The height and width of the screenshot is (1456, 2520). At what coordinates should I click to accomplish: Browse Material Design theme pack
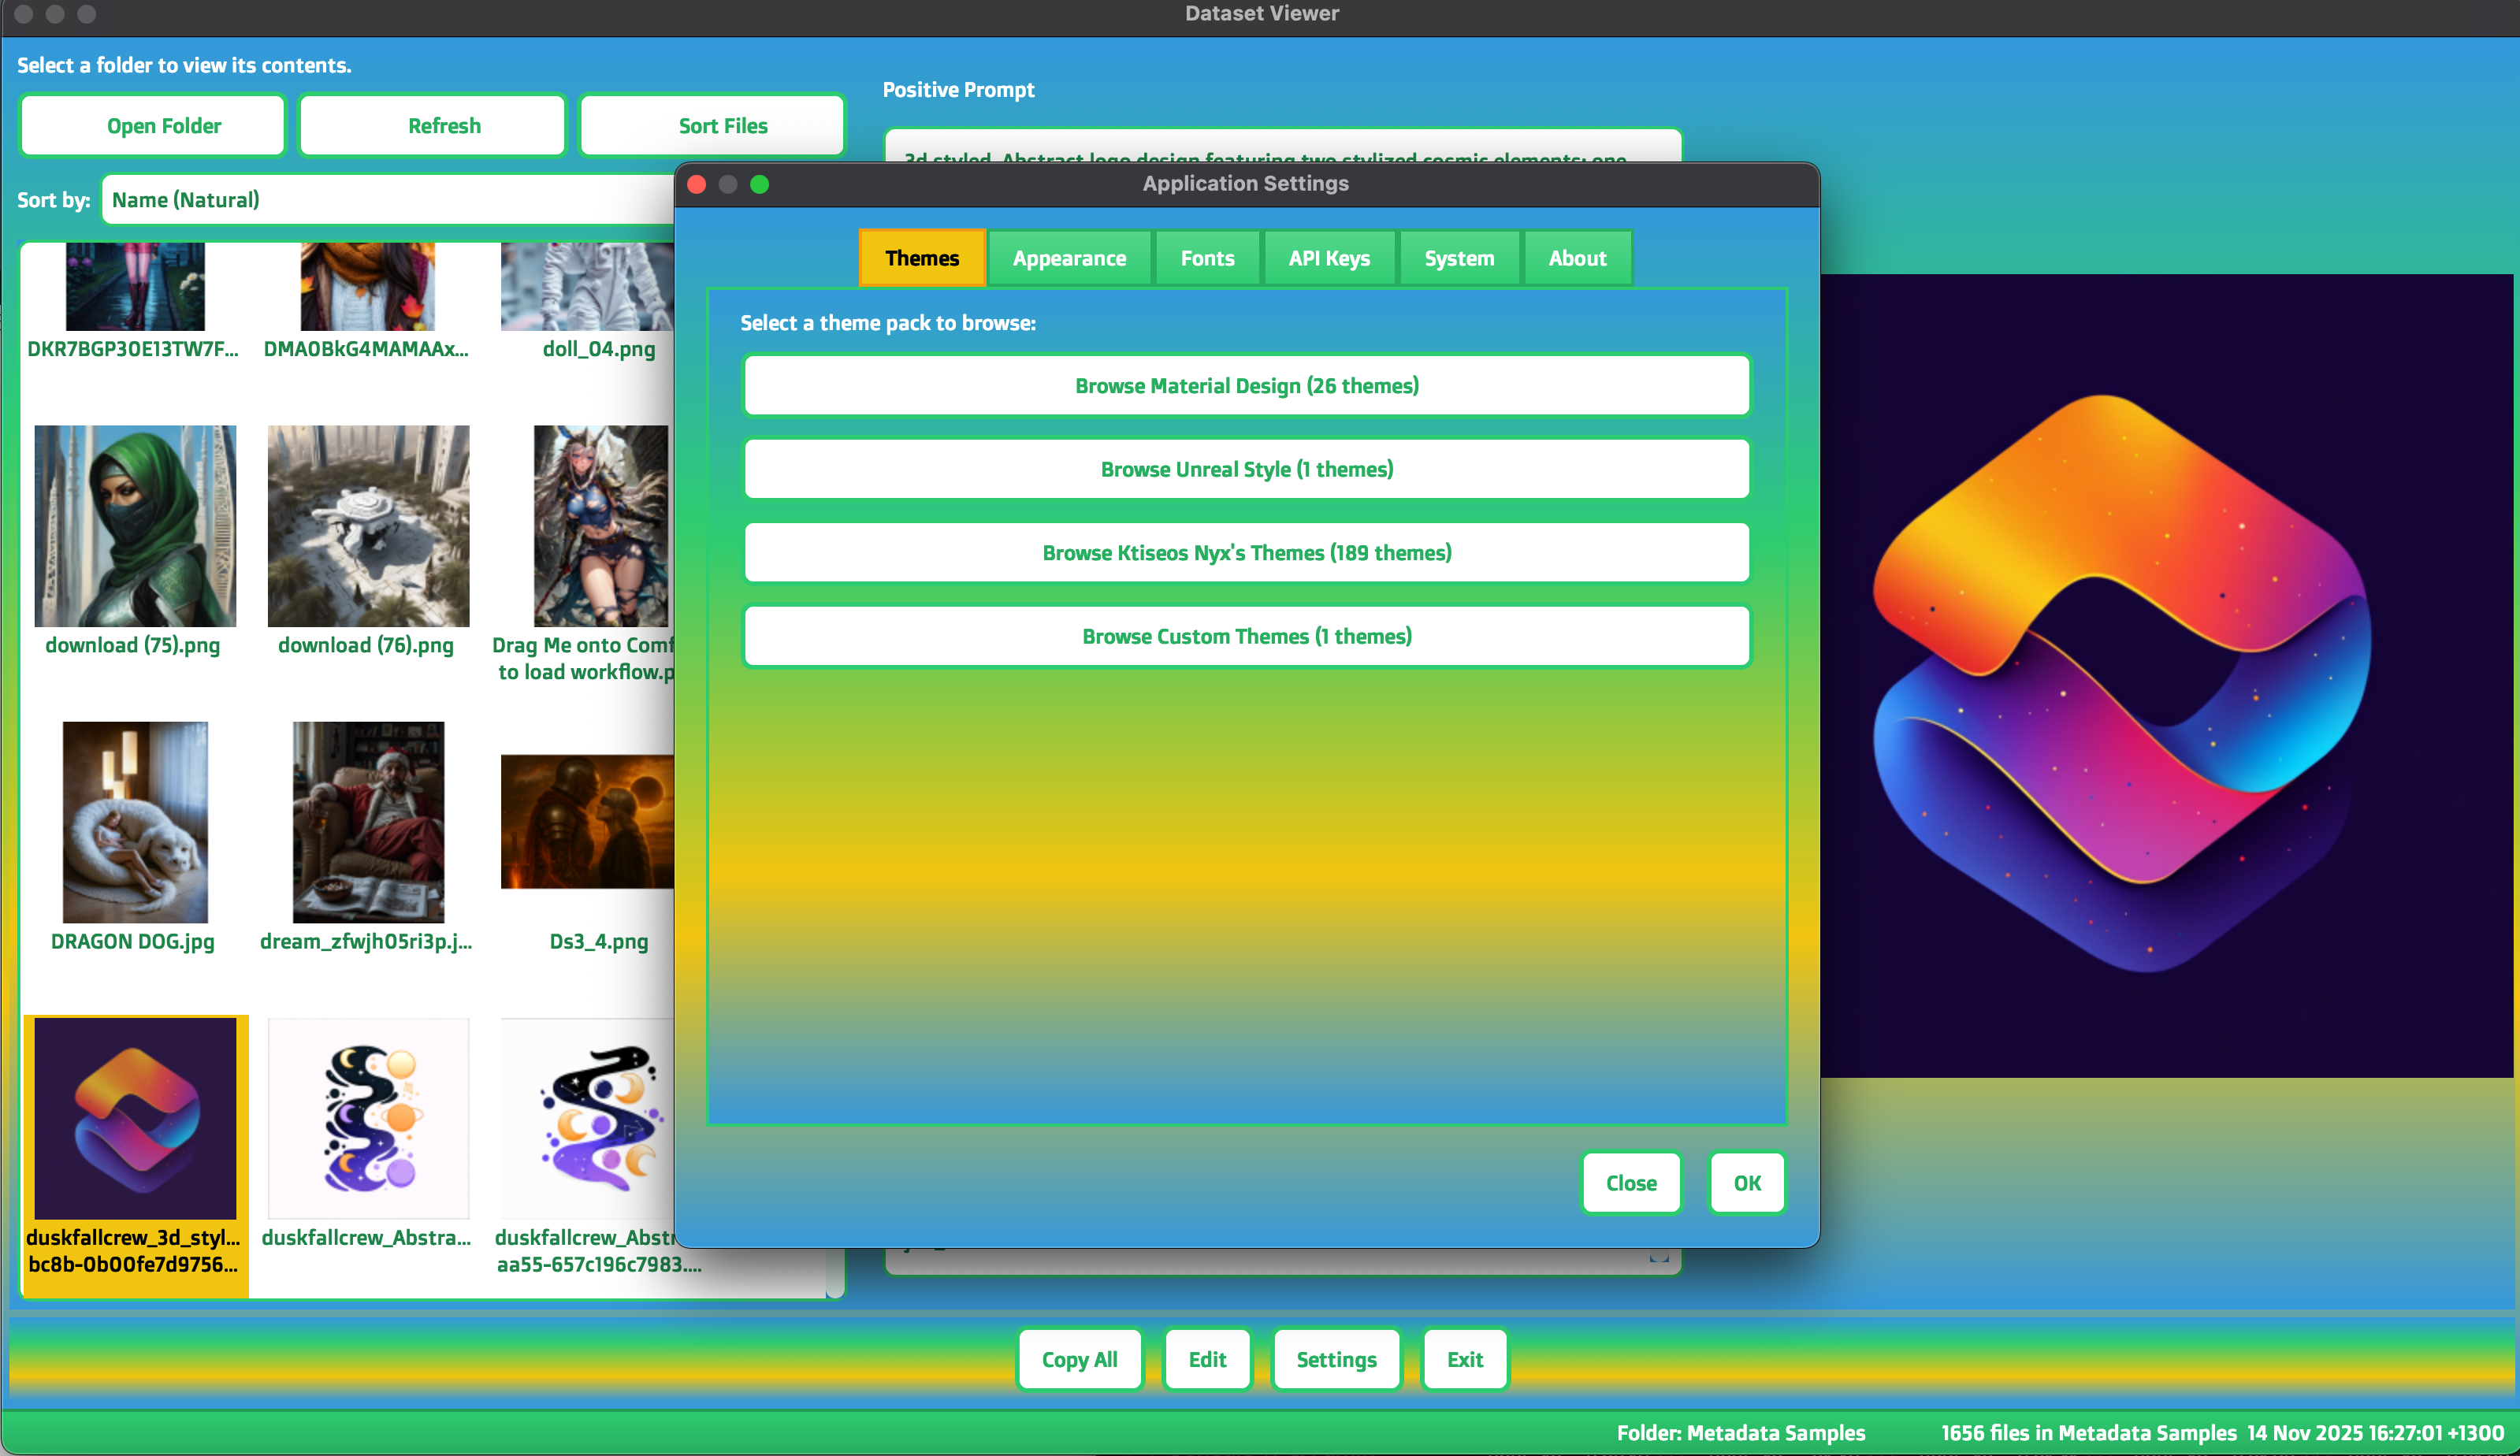point(1246,386)
